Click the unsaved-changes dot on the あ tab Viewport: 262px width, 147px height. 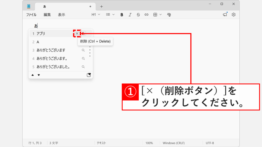tap(90, 6)
